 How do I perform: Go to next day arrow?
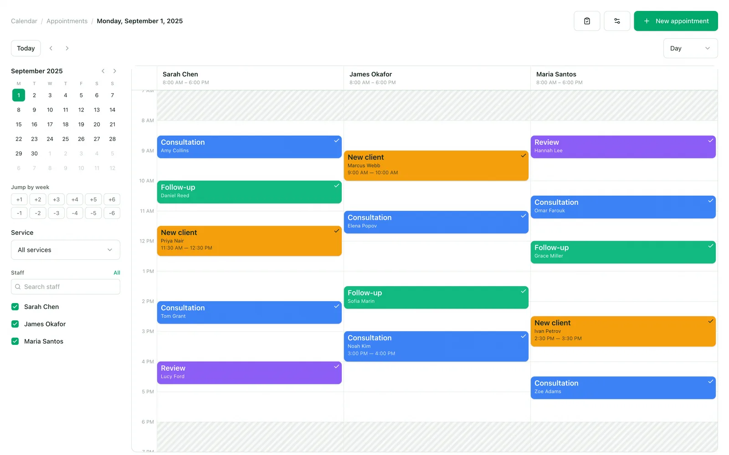[67, 48]
